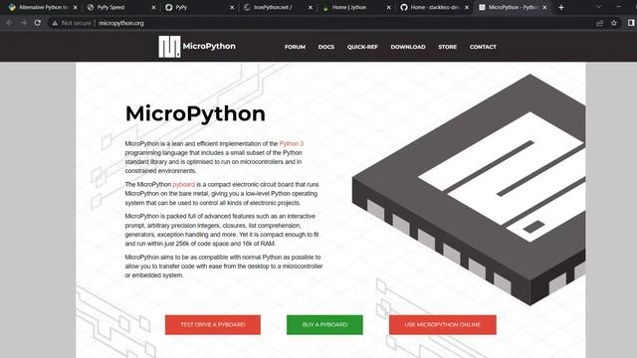Viewport: 637px width, 358px height.
Task: Open the browser side panel icon
Action: pyautogui.click(x=631, y=23)
